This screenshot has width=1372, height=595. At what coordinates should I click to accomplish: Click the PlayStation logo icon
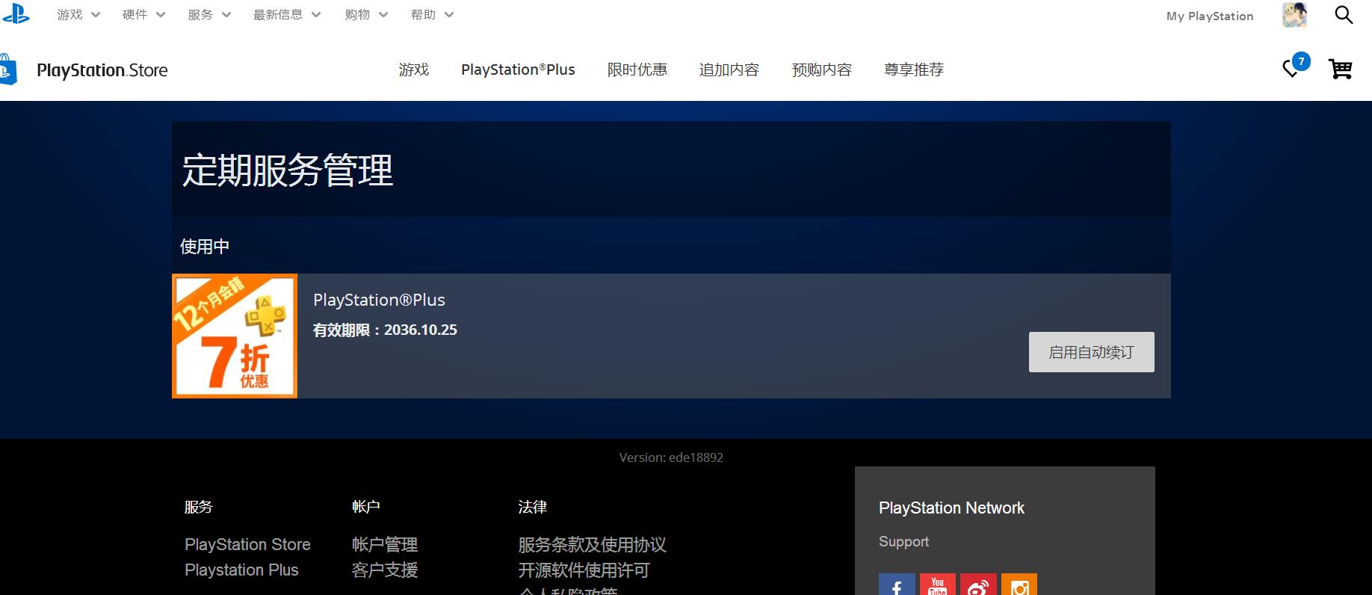click(x=15, y=13)
